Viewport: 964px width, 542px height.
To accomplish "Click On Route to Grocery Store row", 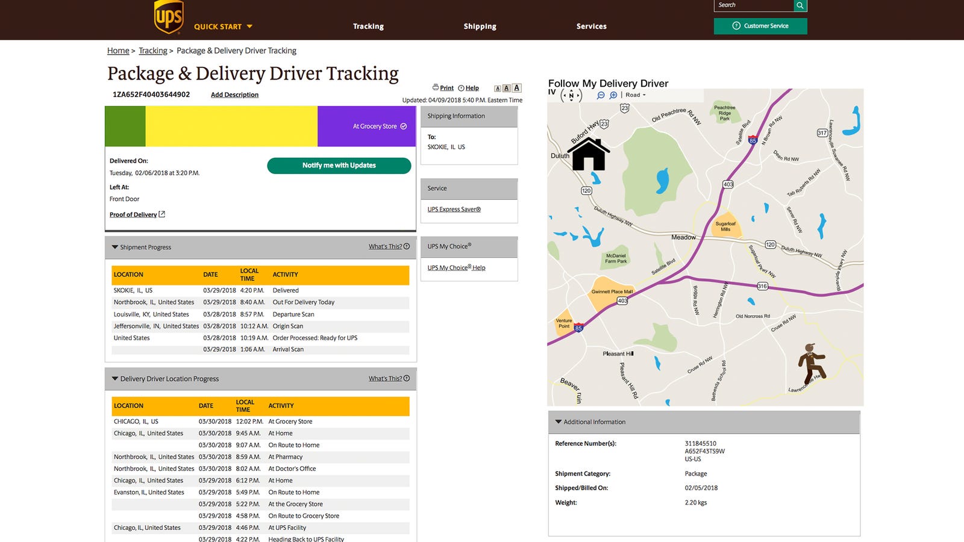I will [260, 516].
